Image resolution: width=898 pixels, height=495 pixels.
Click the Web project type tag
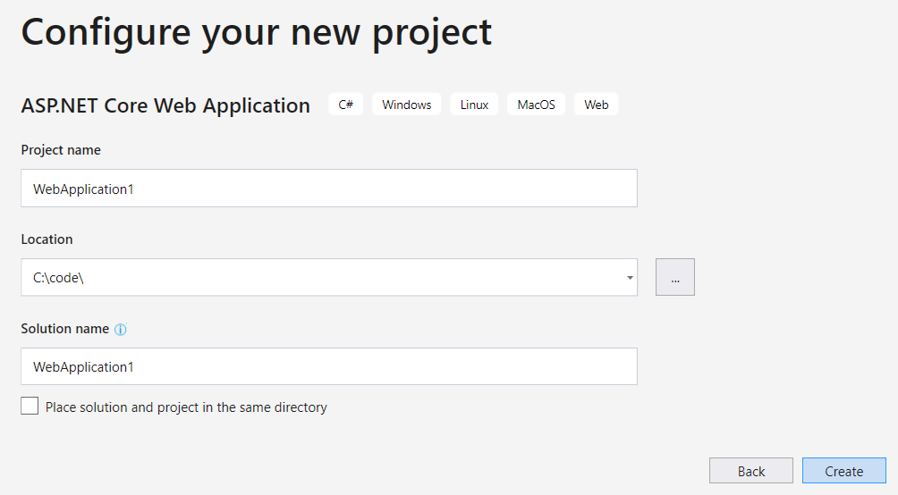click(596, 105)
